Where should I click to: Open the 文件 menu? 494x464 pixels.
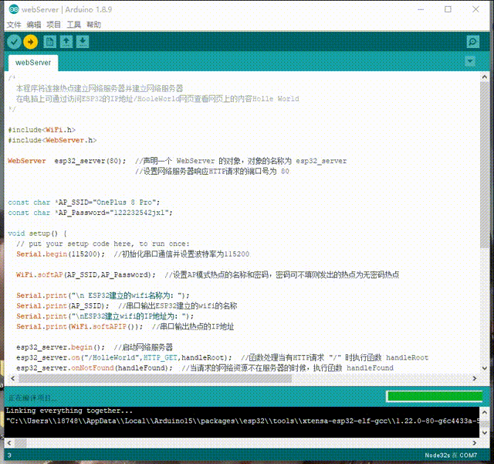tap(14, 25)
